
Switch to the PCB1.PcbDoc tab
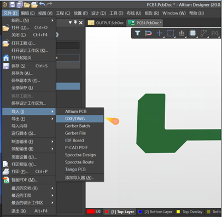pos(145,23)
